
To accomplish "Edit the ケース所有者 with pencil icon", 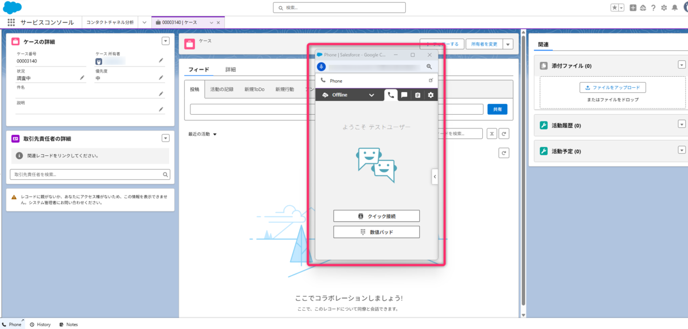I will click(161, 60).
